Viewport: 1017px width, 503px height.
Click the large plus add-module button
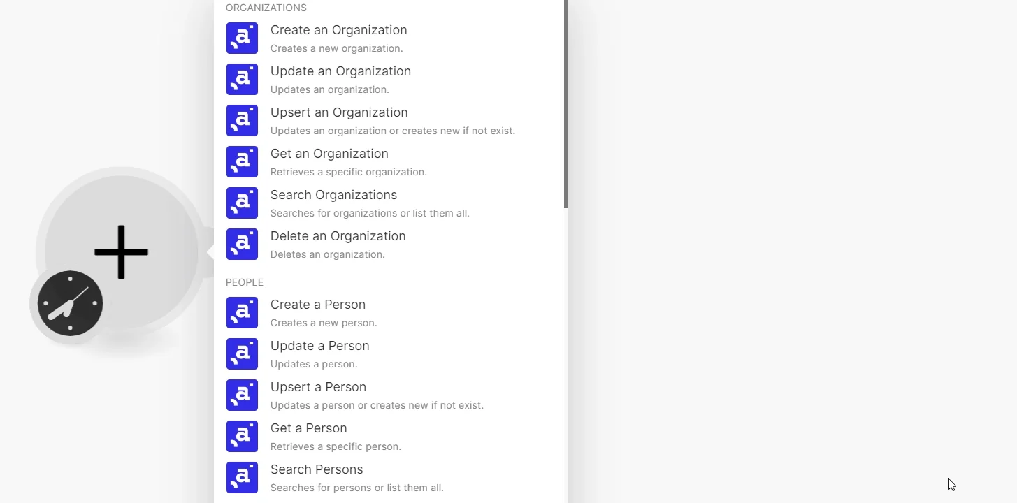click(121, 251)
